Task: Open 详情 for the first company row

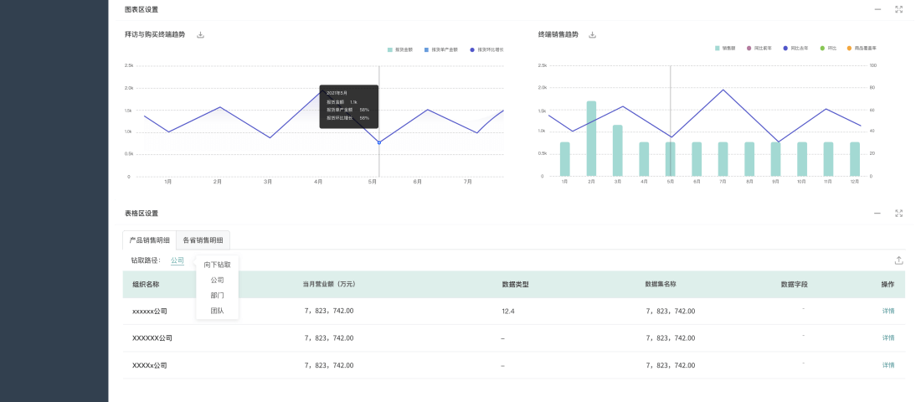Action: click(888, 312)
